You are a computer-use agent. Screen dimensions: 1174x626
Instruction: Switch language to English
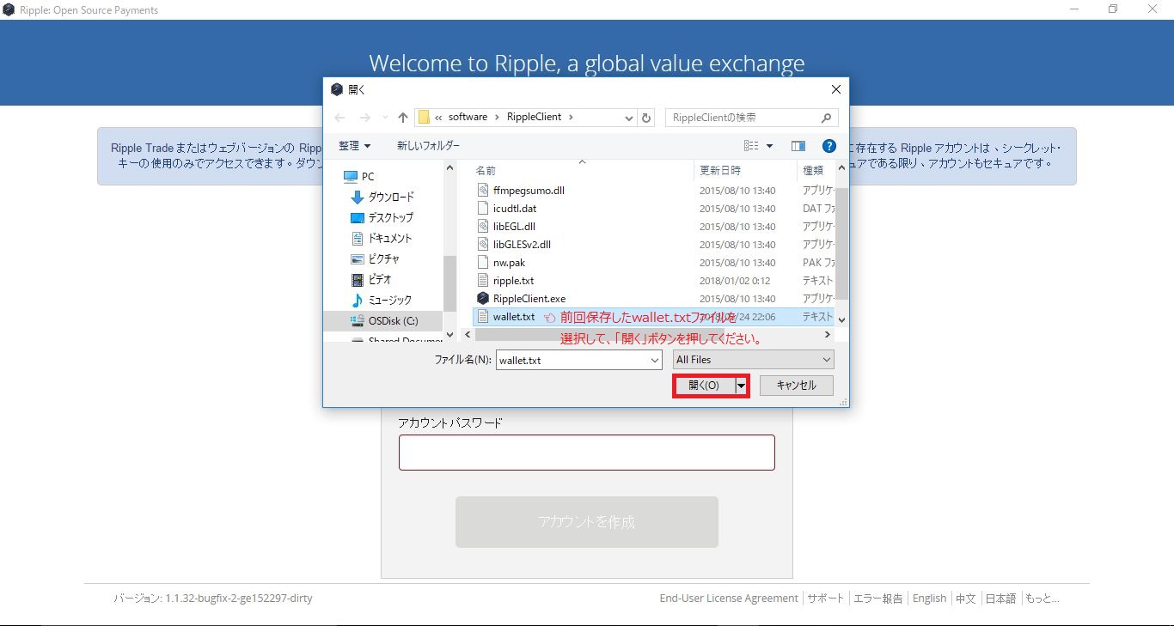point(929,598)
